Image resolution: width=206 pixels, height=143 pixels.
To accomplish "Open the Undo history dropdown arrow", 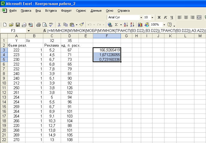I will [94, 25].
